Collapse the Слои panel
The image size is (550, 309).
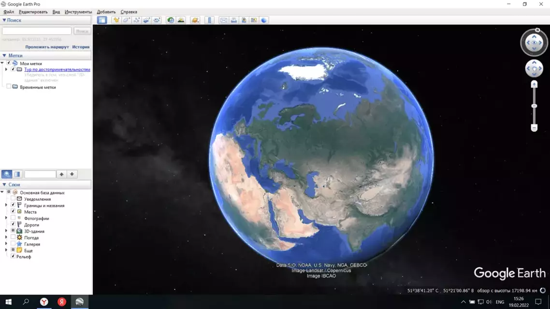tap(4, 184)
